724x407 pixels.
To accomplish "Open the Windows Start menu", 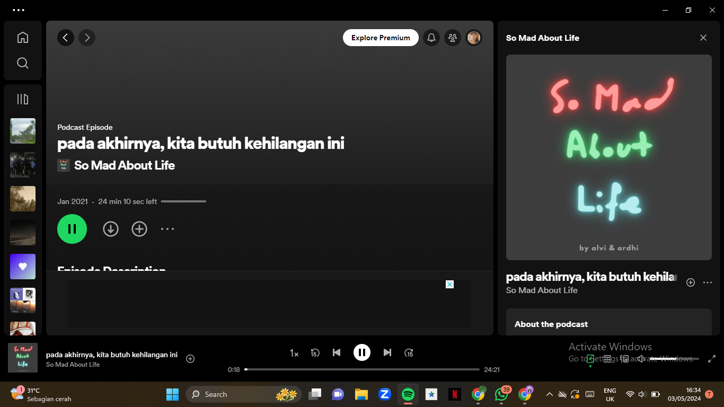I will pos(173,394).
